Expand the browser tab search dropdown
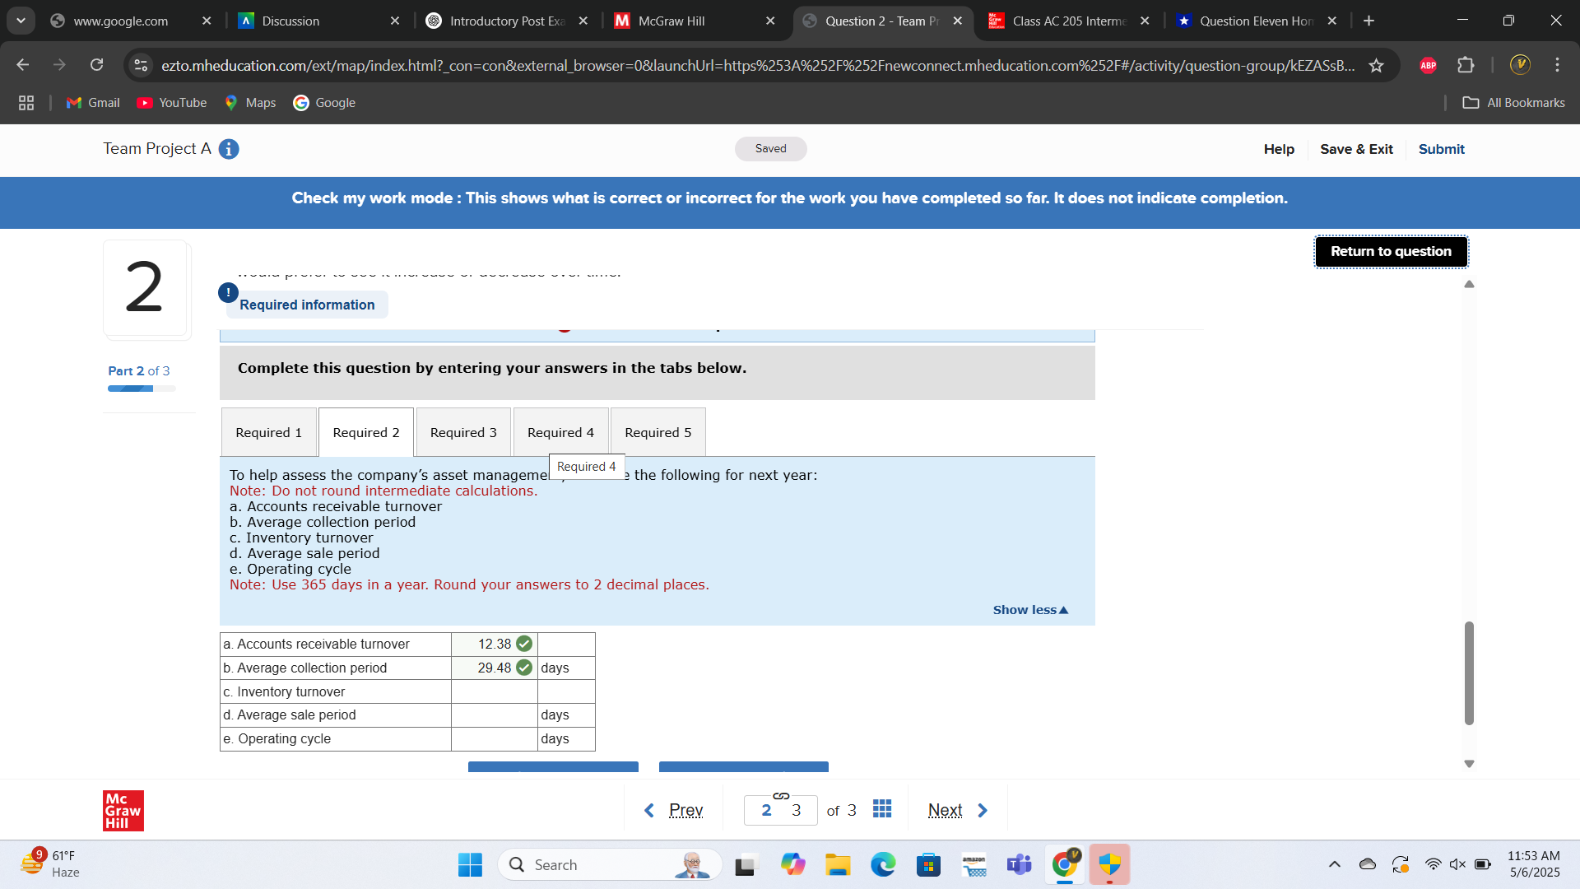Image resolution: width=1580 pixels, height=889 pixels. 21,21
